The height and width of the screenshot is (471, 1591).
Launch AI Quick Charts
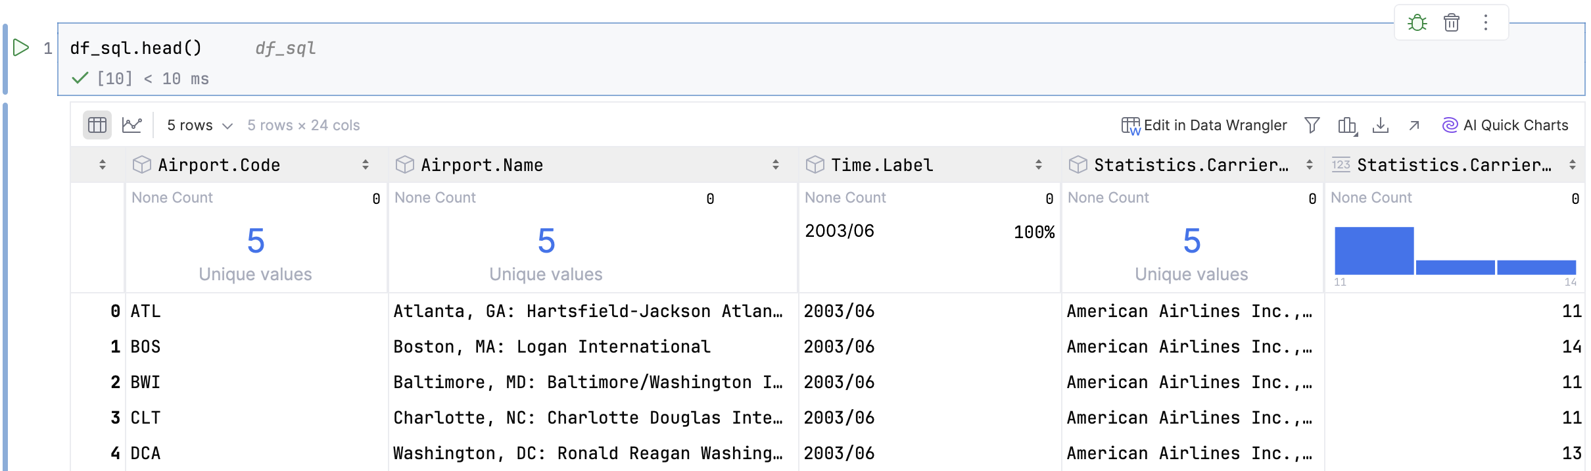[1506, 125]
